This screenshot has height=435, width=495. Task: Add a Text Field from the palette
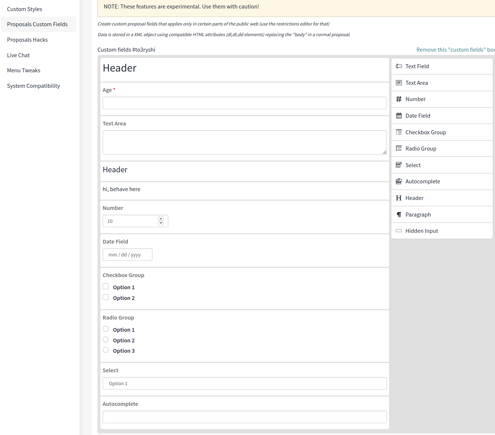pos(442,66)
